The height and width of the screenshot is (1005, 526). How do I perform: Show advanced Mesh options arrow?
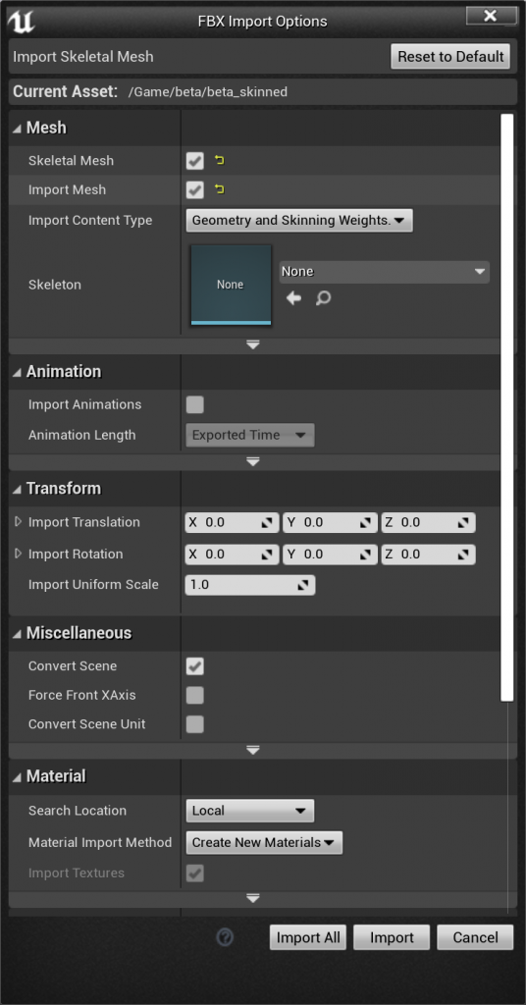253,345
